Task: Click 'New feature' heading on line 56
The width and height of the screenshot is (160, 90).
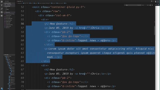Action: coord(58,24)
